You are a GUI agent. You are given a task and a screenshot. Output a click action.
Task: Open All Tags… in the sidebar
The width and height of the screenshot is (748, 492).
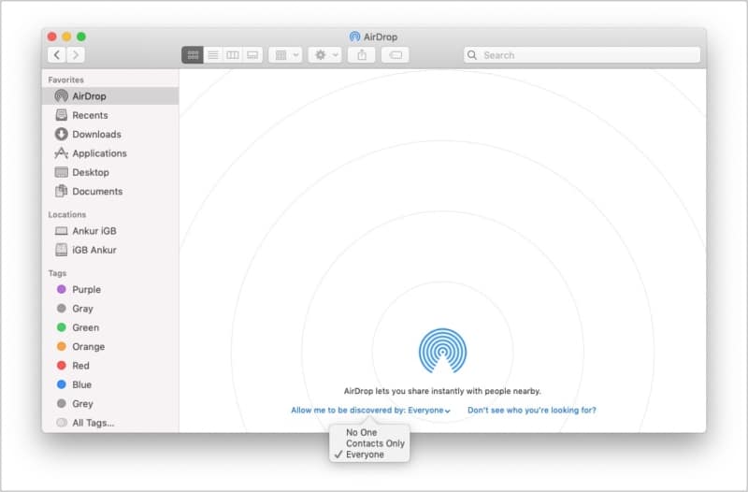[93, 423]
